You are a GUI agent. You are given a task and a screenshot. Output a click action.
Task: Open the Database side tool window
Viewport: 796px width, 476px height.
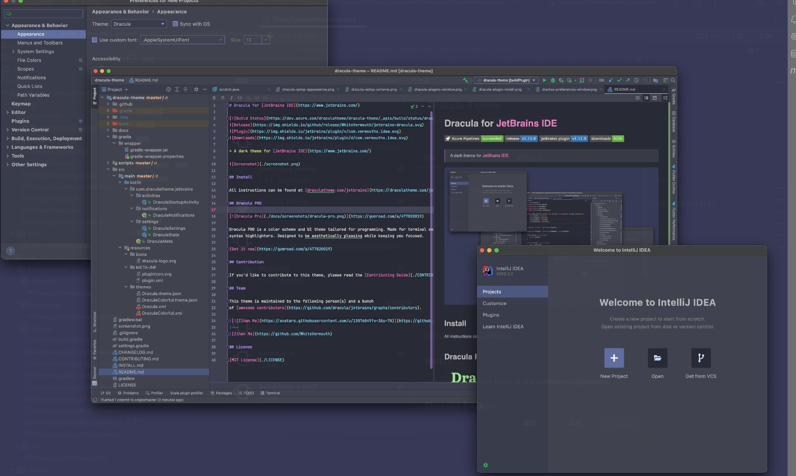[673, 122]
